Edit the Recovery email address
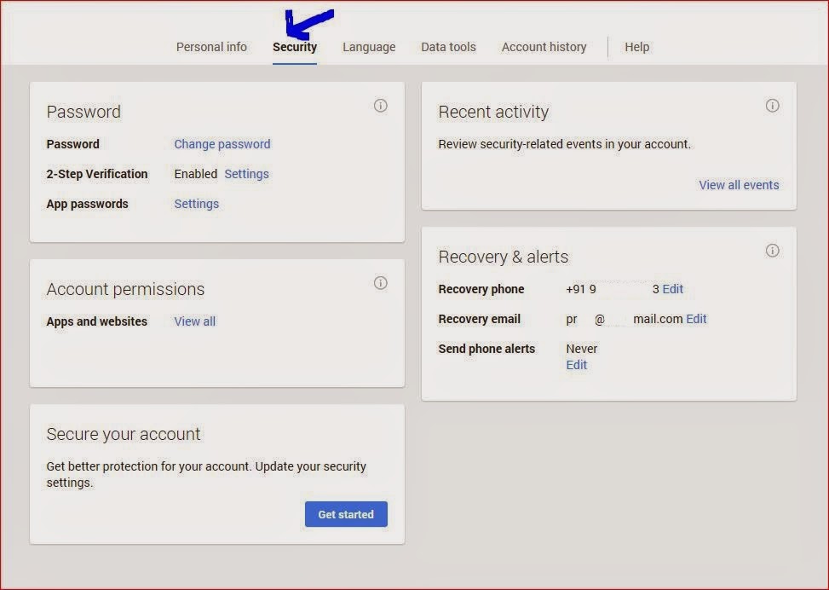The width and height of the screenshot is (829, 590). (696, 319)
